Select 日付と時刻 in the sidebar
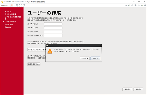 (x=9, y=24)
